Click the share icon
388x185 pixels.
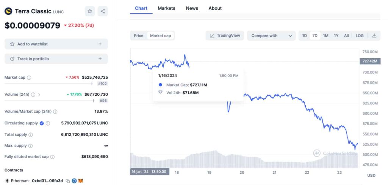coord(103,11)
